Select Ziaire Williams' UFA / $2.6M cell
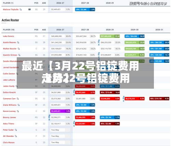The height and width of the screenshot is (146, 171). [85, 105]
